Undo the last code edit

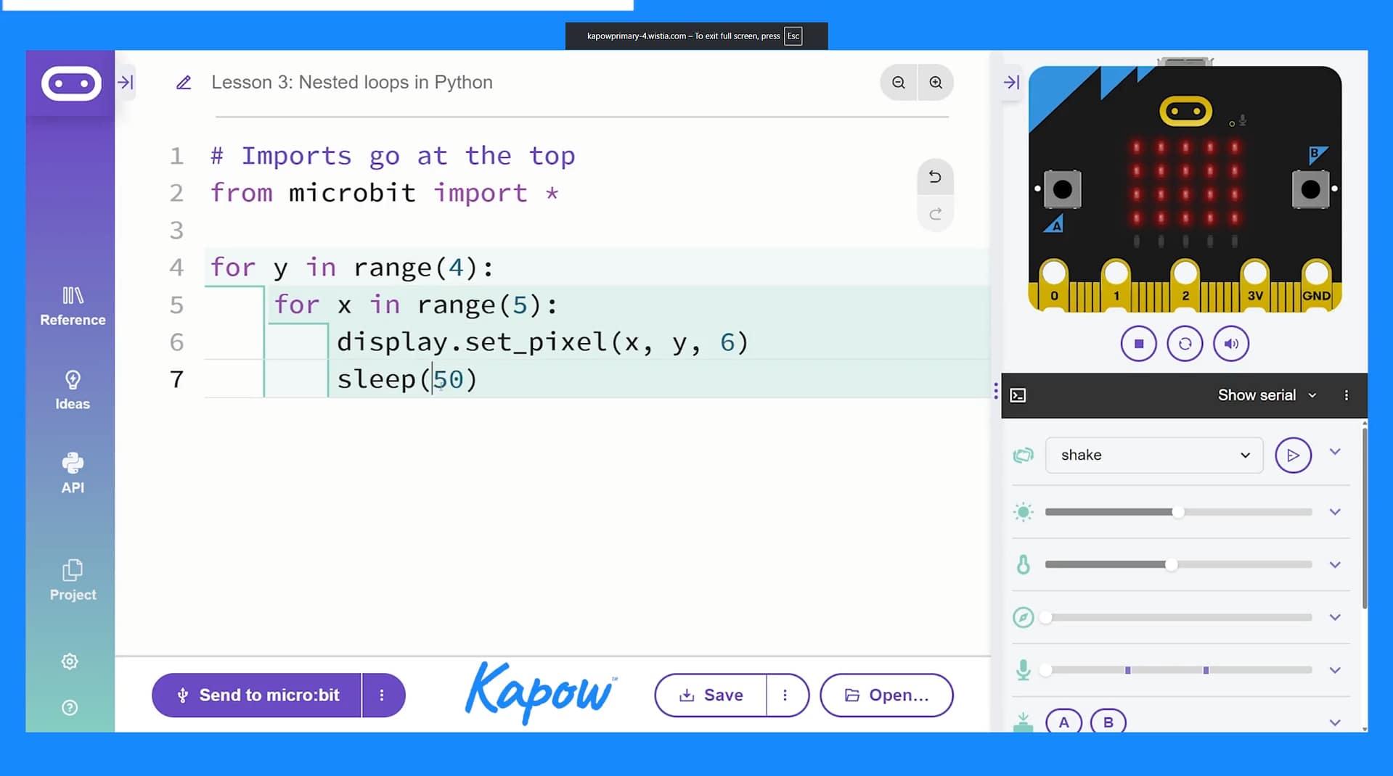point(935,177)
